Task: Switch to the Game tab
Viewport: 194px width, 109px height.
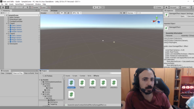Action: [x=54, y=11]
